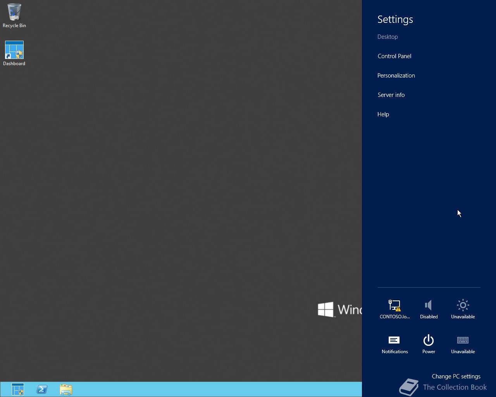Viewport: 496px width, 397px height.
Task: Open the Power options icon
Action: 429,344
